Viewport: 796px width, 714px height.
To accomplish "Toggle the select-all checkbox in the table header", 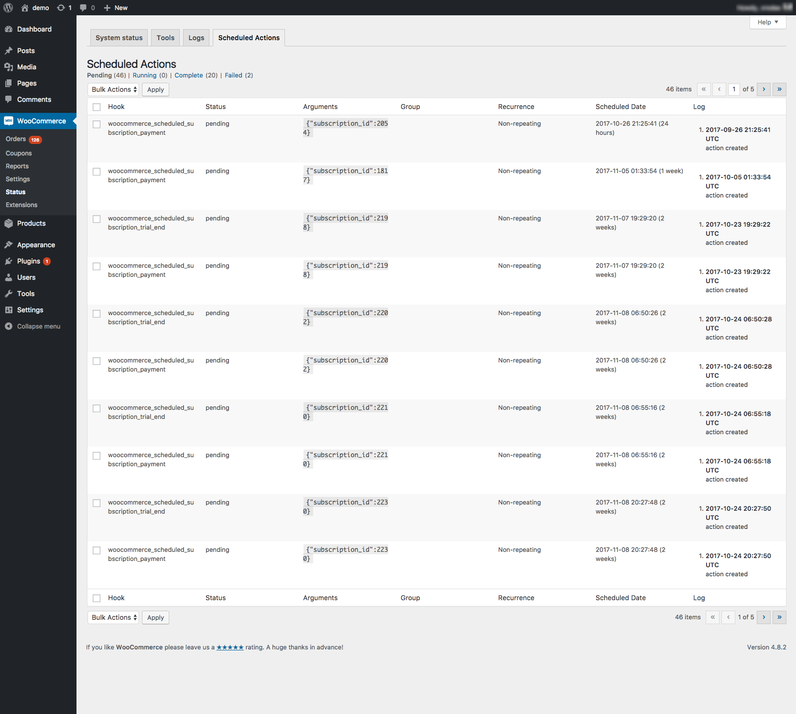I will (97, 107).
